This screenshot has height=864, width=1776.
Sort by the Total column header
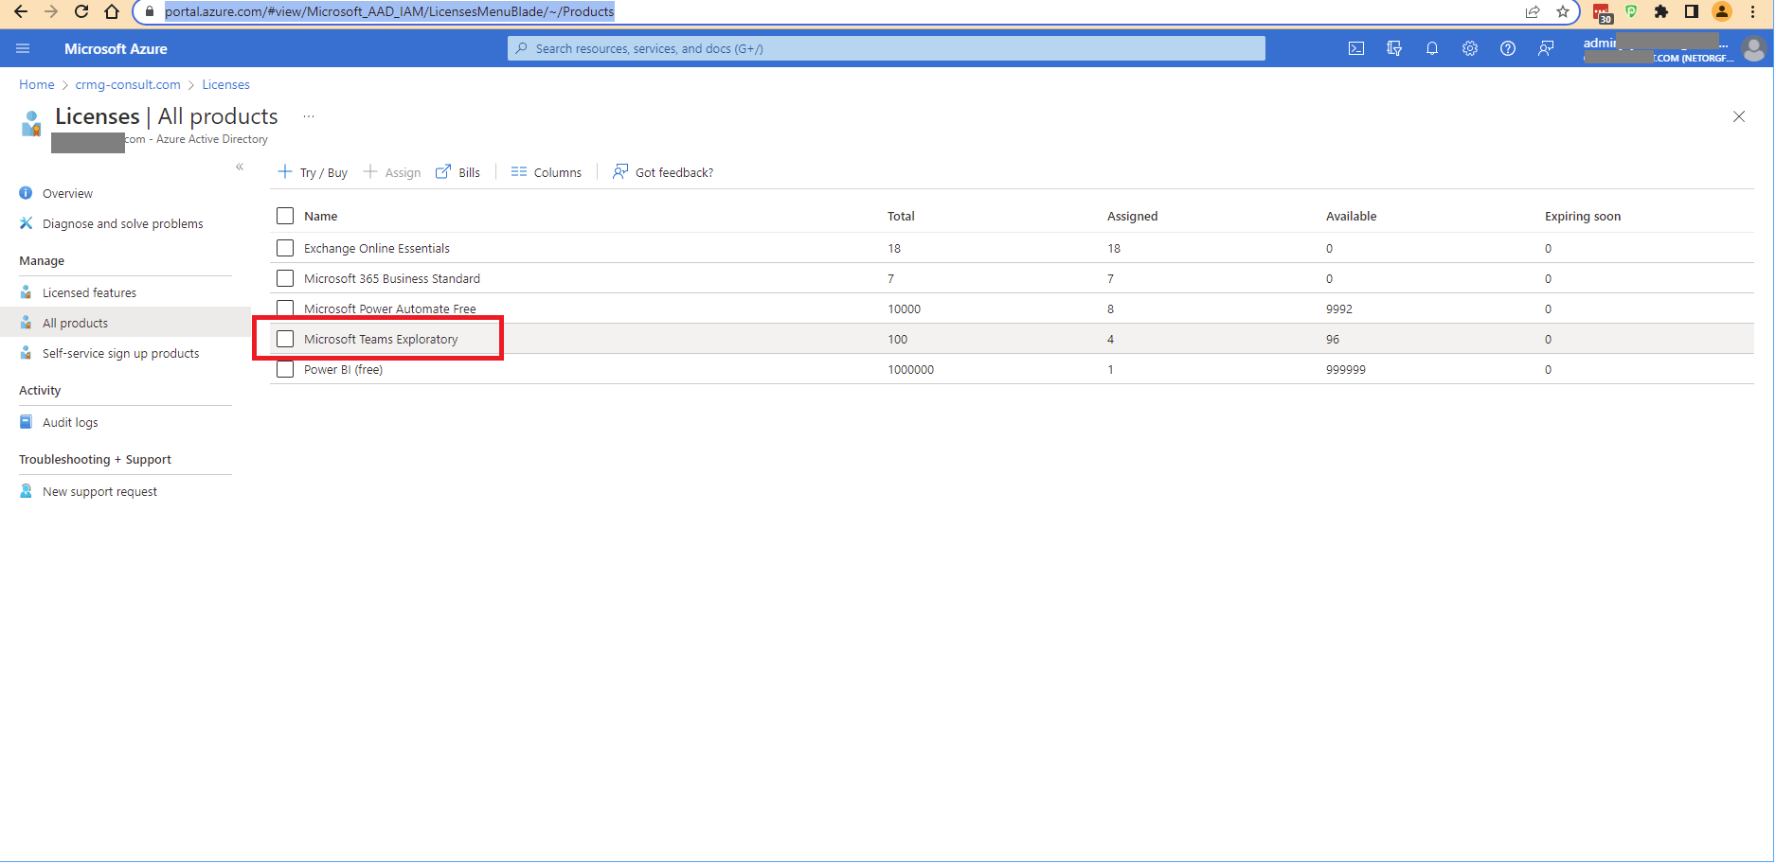coord(901,216)
